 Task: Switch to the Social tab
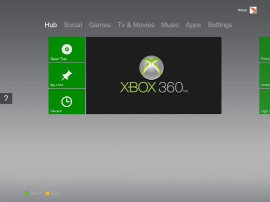tap(73, 25)
